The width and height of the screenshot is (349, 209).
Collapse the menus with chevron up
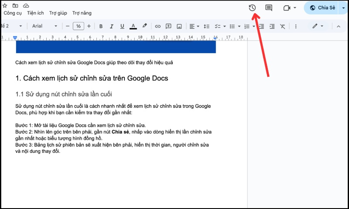339,27
